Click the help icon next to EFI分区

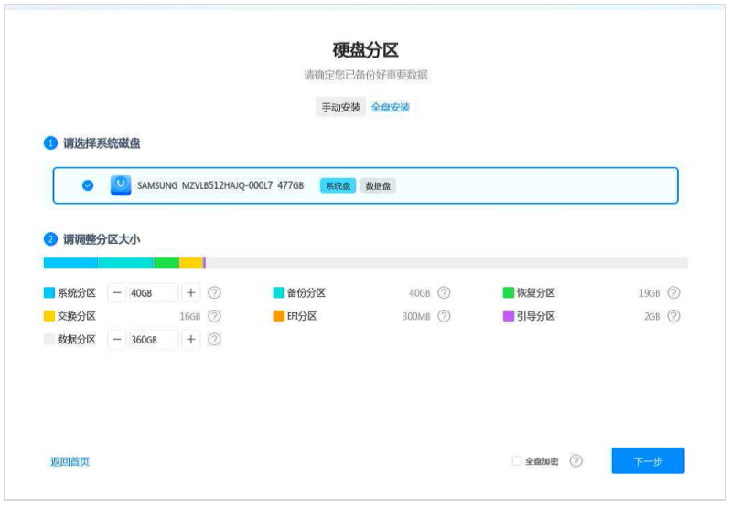(x=445, y=316)
